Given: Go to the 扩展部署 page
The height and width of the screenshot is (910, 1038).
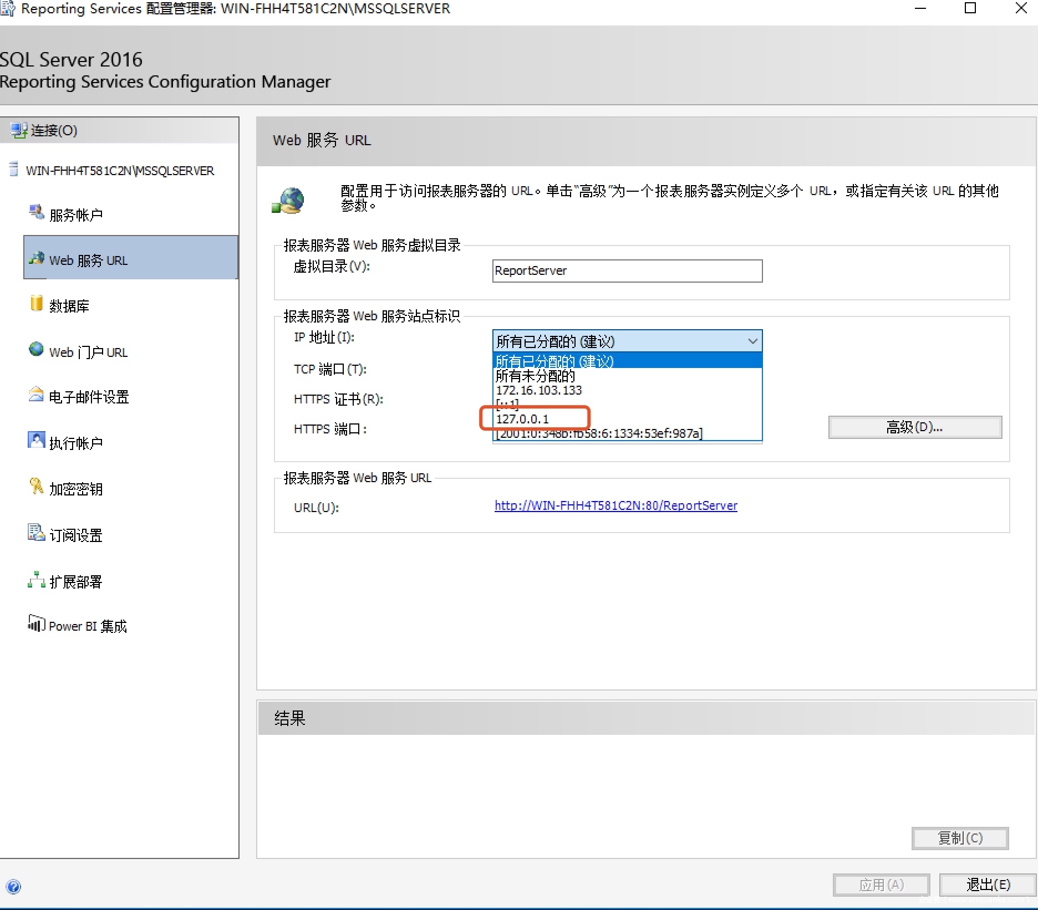Looking at the screenshot, I should pos(77,582).
